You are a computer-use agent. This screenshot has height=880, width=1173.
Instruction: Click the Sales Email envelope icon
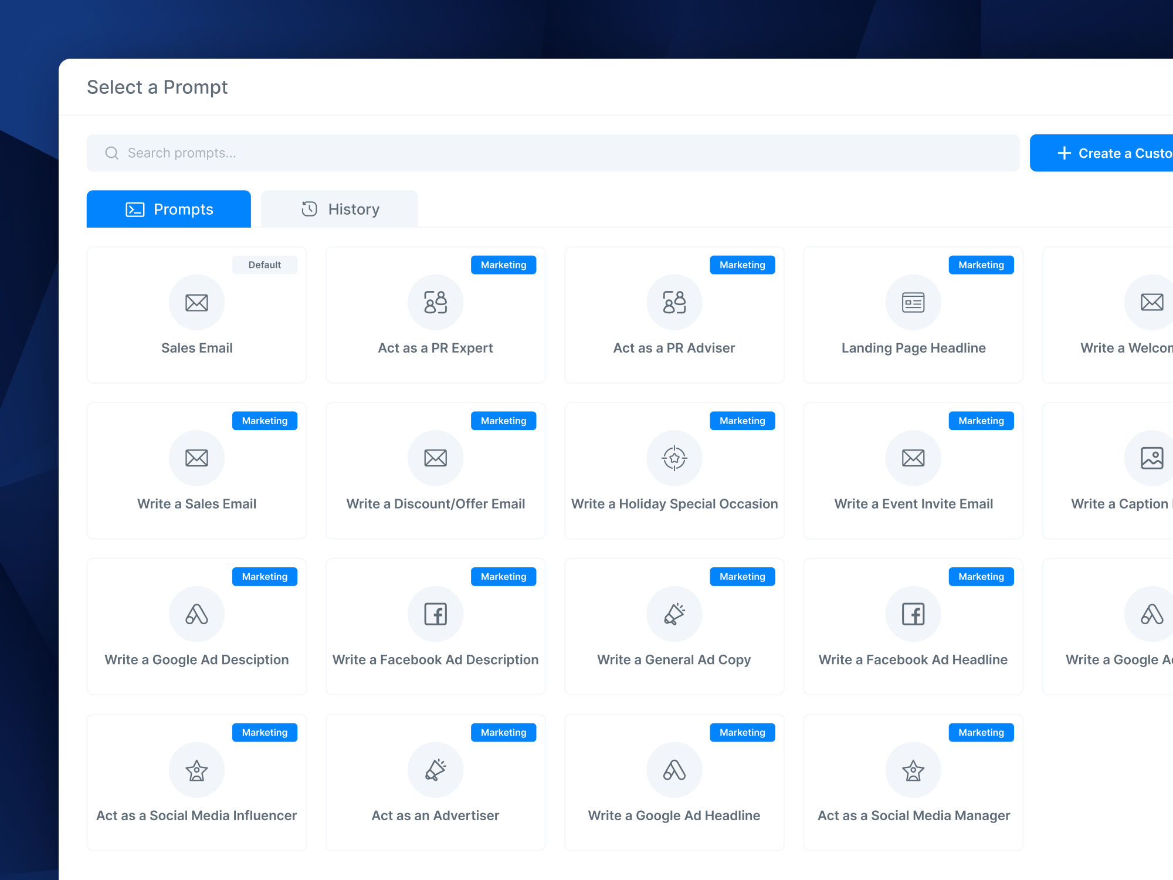[x=196, y=303]
